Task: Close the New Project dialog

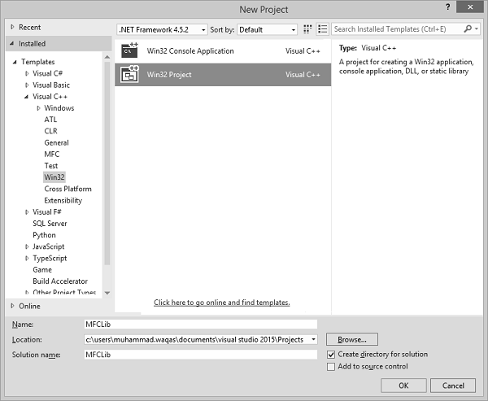Action: pyautogui.click(x=470, y=7)
